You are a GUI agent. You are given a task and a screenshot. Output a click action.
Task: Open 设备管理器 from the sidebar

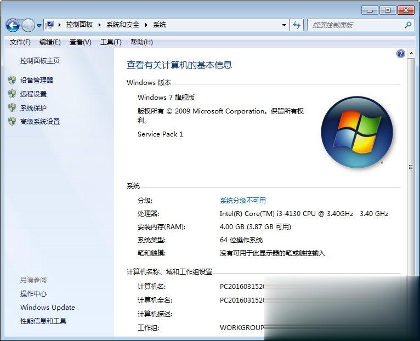[x=37, y=80]
